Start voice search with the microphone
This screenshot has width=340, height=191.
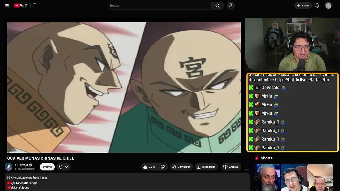[231, 6]
